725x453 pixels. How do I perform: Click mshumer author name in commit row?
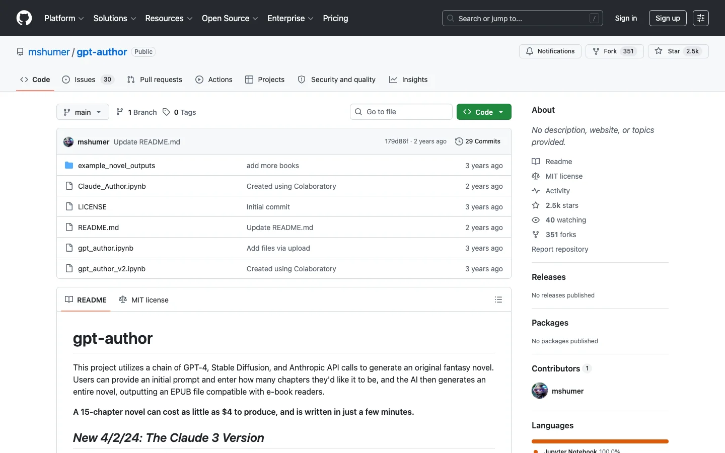(93, 142)
